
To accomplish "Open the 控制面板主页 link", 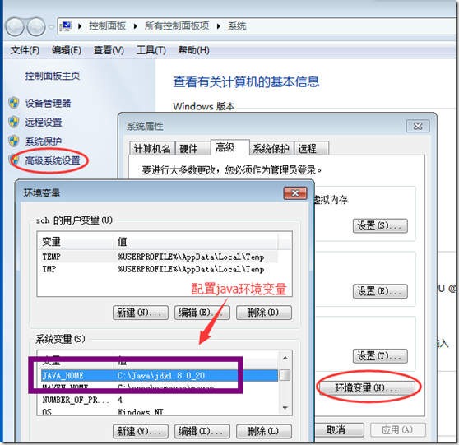I will (x=53, y=76).
